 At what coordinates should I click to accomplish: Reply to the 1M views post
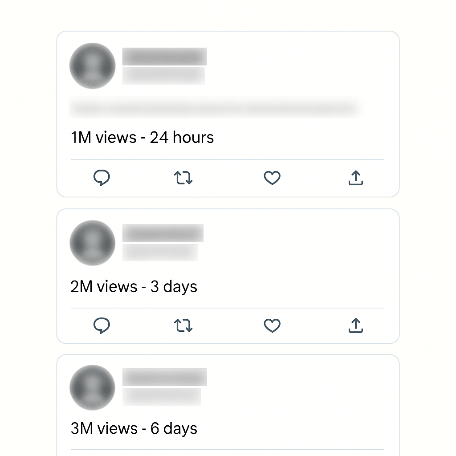click(102, 178)
